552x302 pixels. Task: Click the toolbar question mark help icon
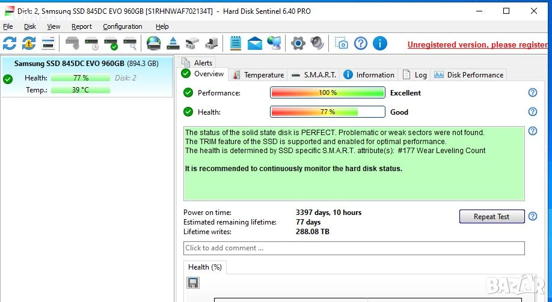[361, 43]
